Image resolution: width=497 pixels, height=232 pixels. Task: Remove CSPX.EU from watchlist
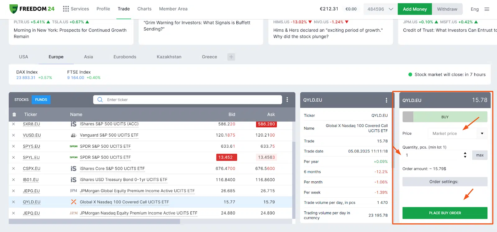(13, 169)
